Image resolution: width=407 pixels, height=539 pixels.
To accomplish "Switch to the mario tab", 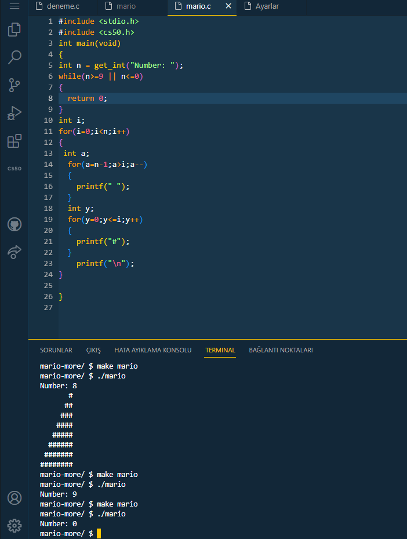I will click(121, 6).
